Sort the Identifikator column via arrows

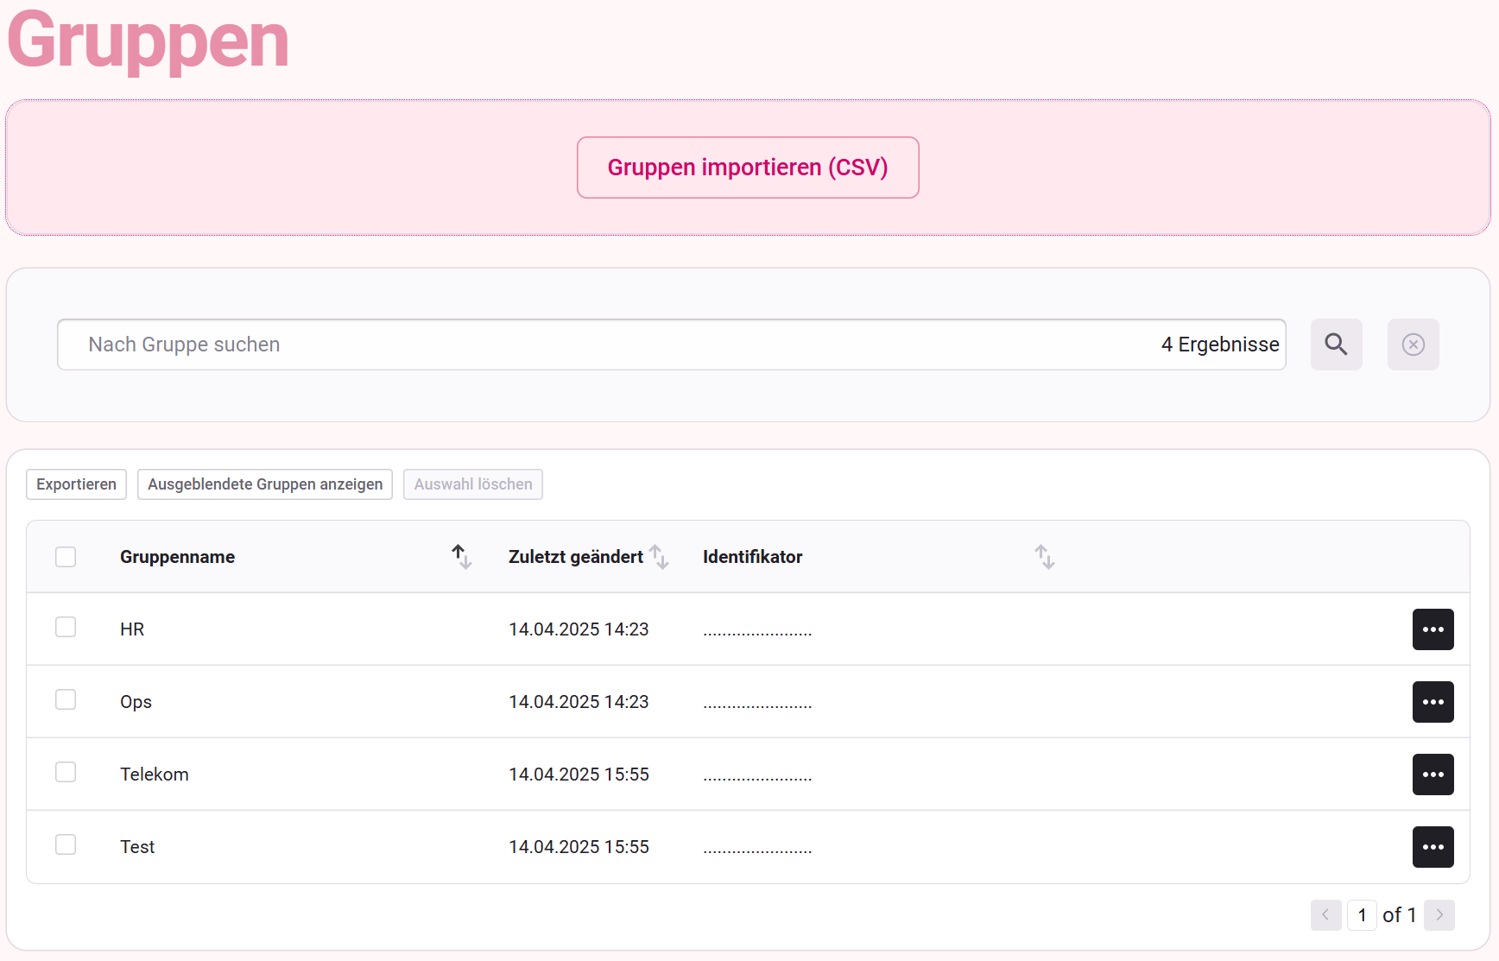click(1044, 557)
